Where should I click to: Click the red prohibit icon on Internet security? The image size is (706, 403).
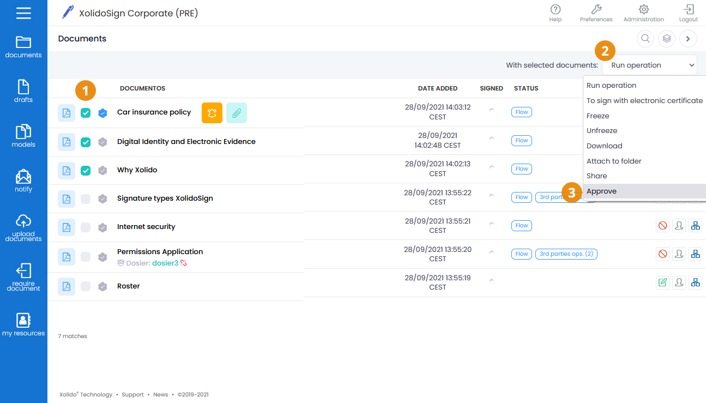(663, 225)
